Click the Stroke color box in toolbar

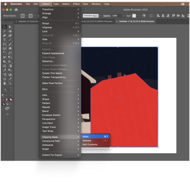tap(8, 93)
